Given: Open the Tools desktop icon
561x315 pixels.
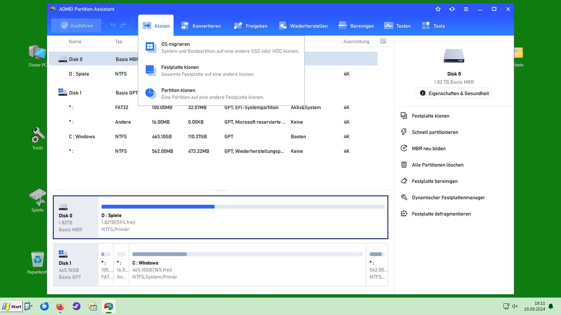Looking at the screenshot, I should click(37, 139).
